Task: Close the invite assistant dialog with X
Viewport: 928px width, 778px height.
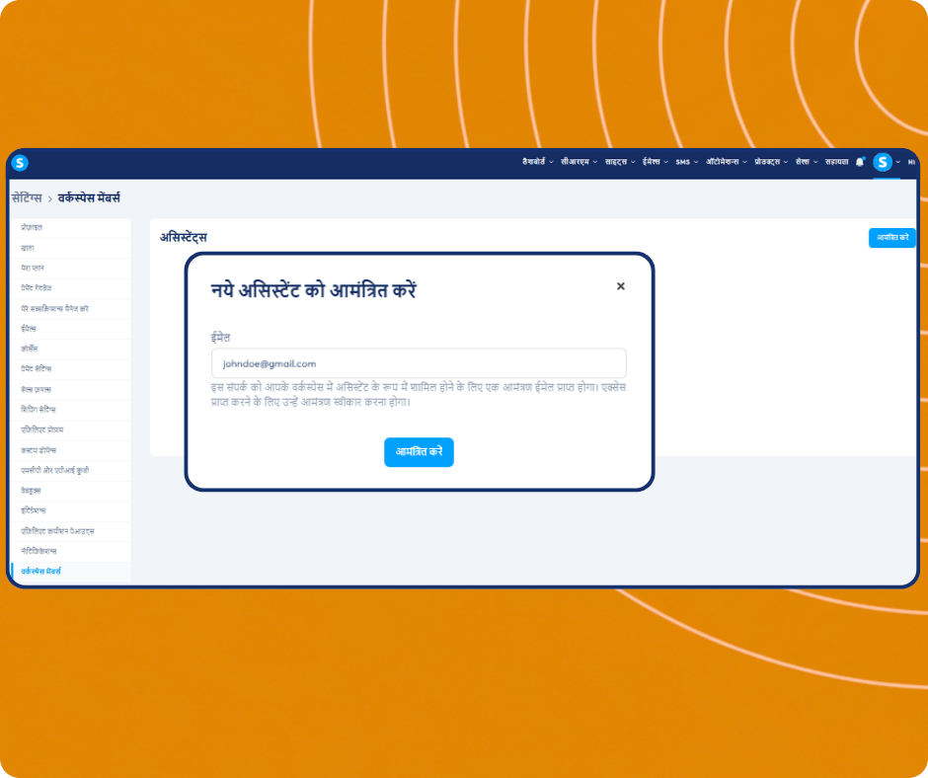Action: point(620,286)
